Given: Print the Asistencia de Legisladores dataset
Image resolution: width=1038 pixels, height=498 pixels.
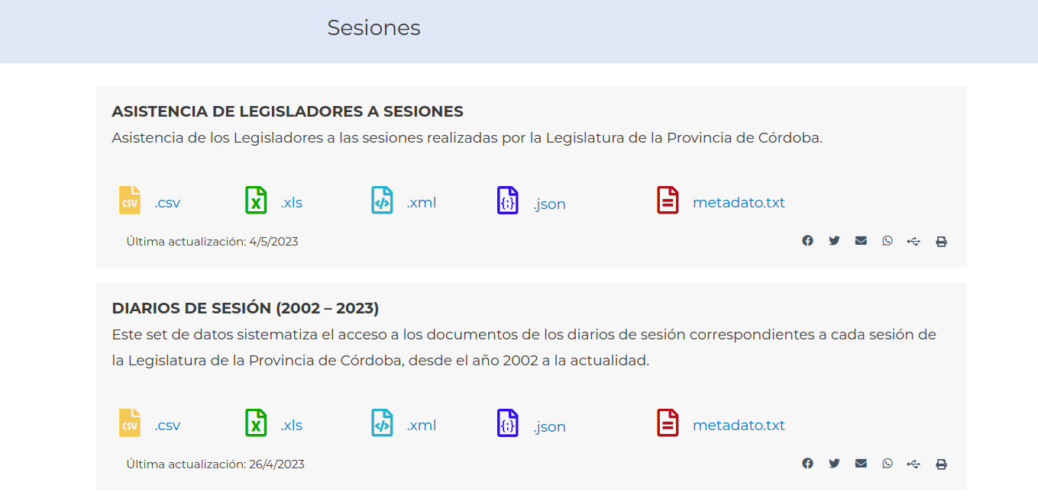Looking at the screenshot, I should pyautogui.click(x=941, y=242).
